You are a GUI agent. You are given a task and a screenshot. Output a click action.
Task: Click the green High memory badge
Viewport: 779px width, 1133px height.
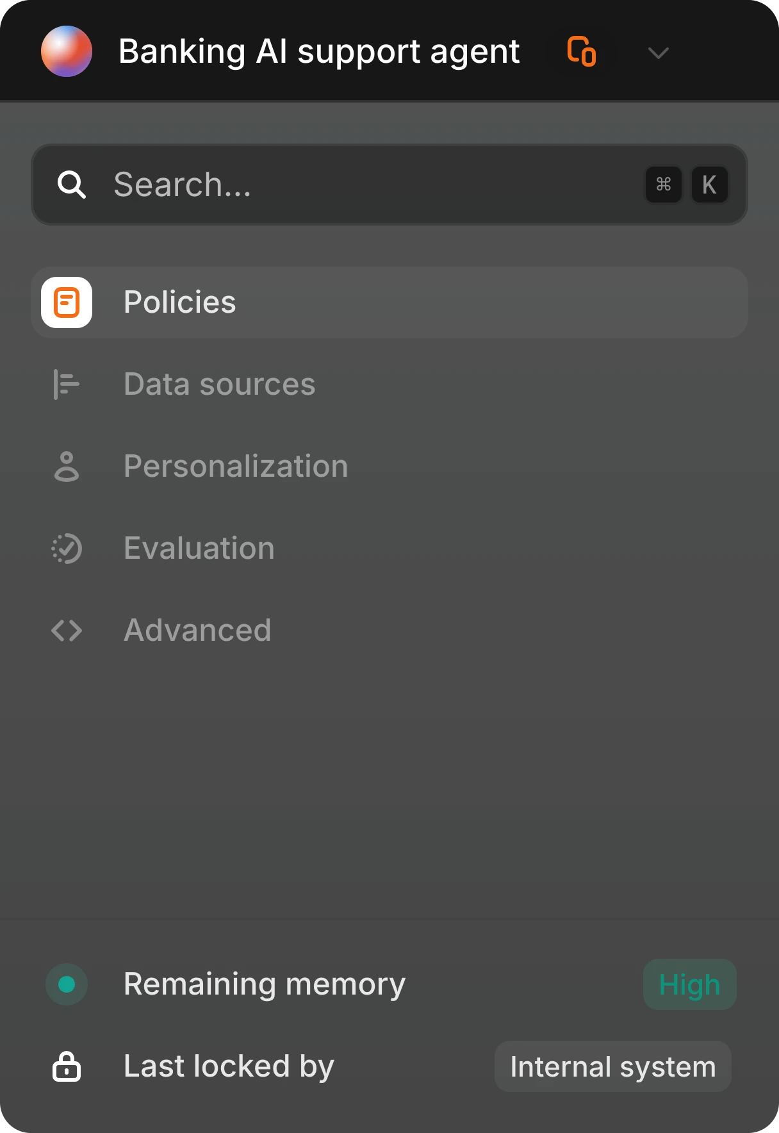690,984
